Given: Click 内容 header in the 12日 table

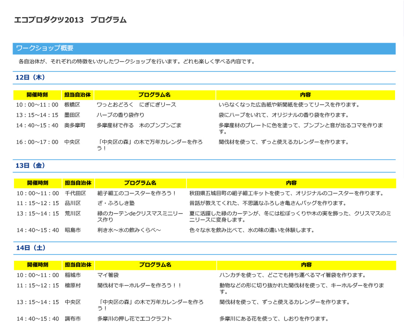Looking at the screenshot, I should 305,95.
